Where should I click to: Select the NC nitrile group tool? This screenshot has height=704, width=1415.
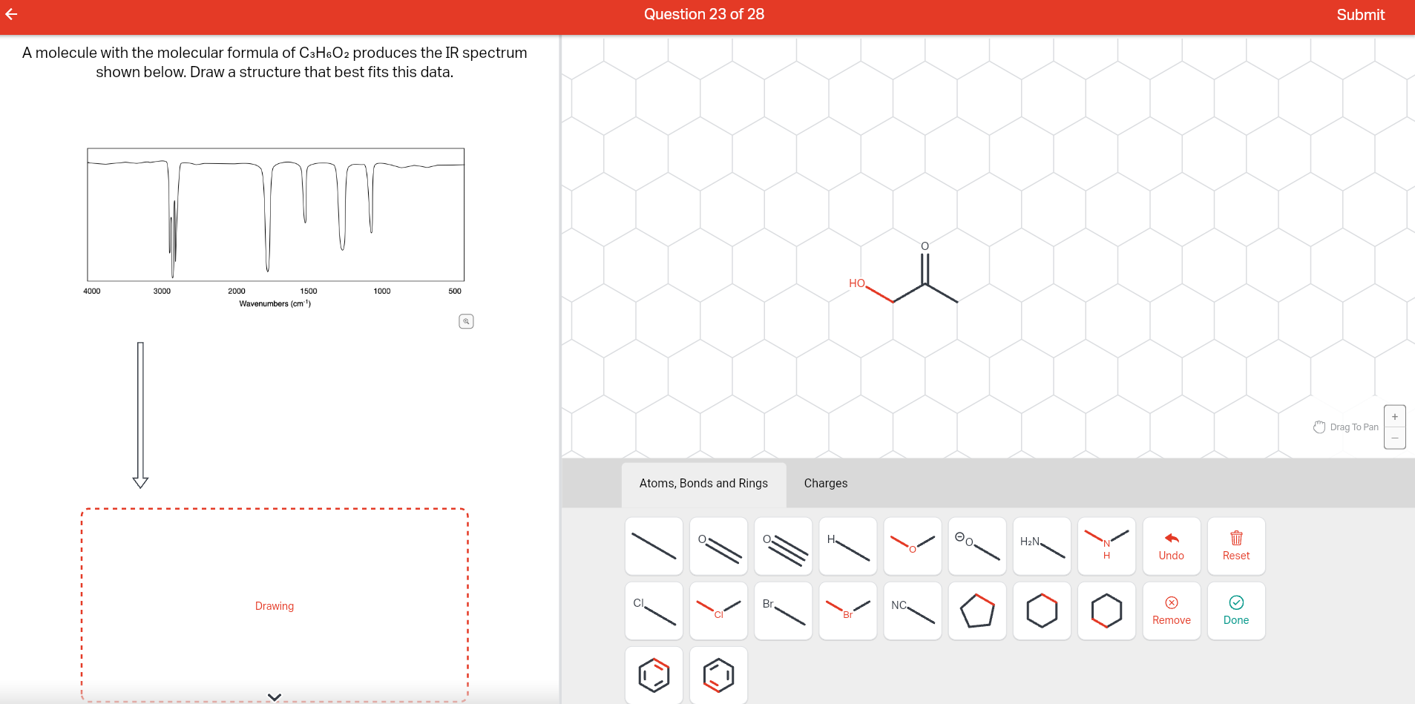click(x=911, y=611)
